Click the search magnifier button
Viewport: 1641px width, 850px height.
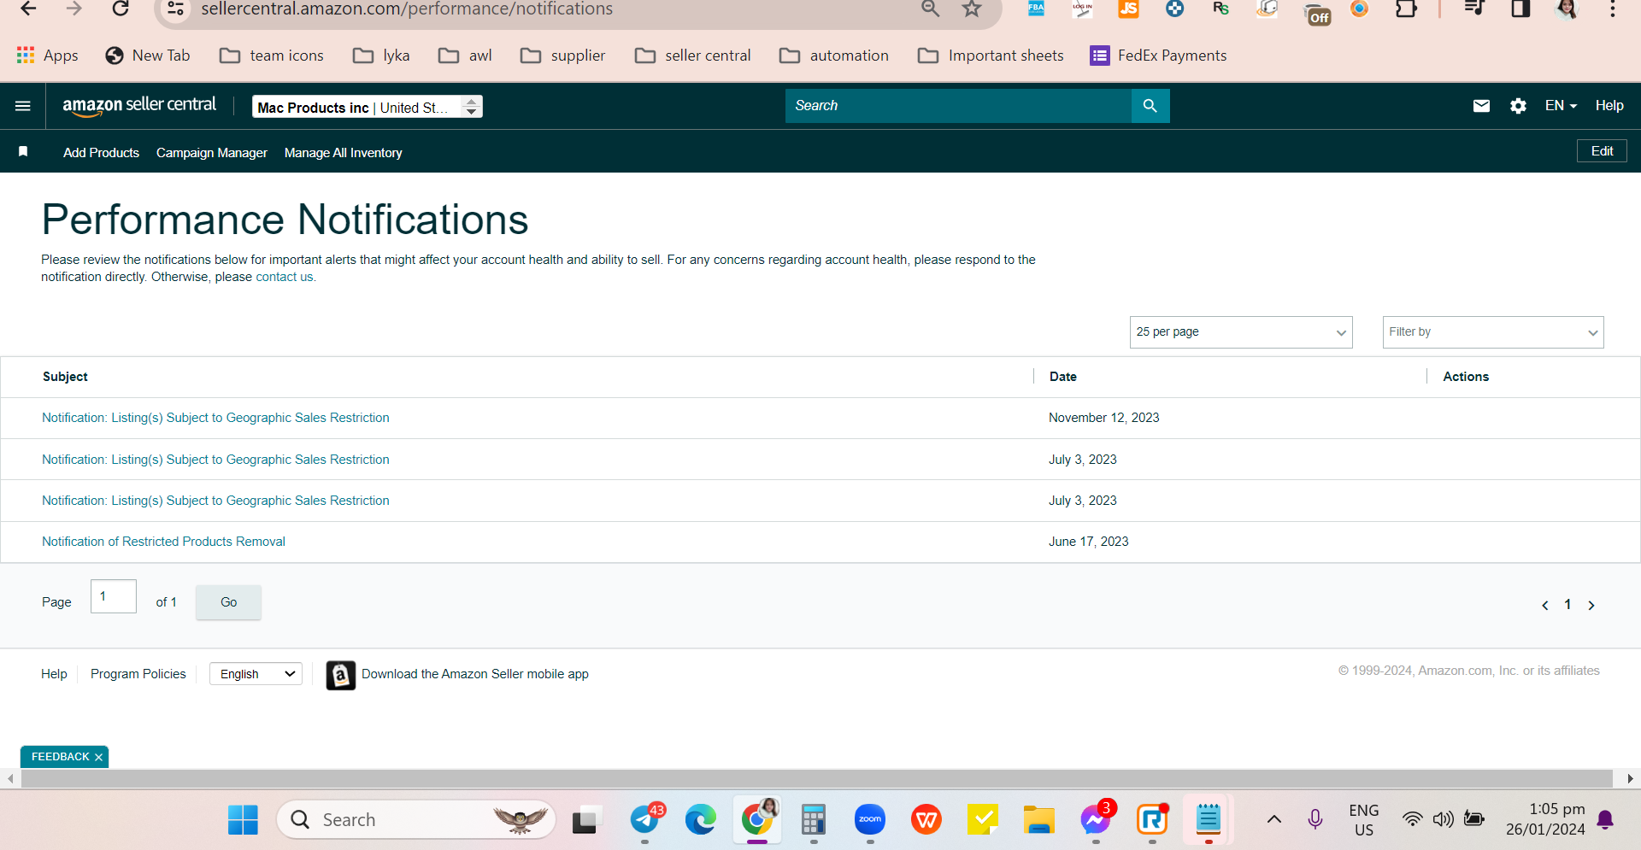coord(1150,106)
